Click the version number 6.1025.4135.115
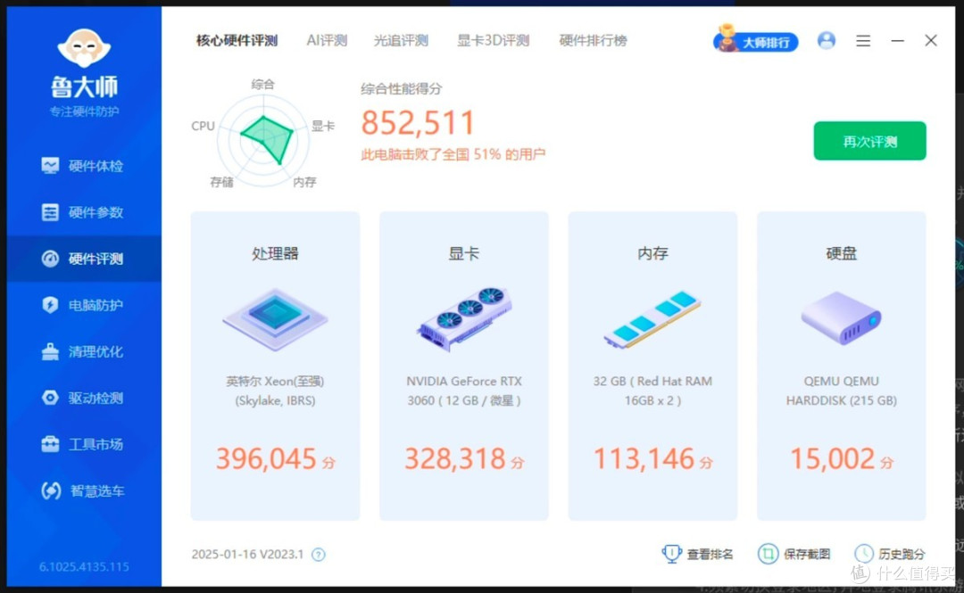This screenshot has width=964, height=593. tap(84, 566)
